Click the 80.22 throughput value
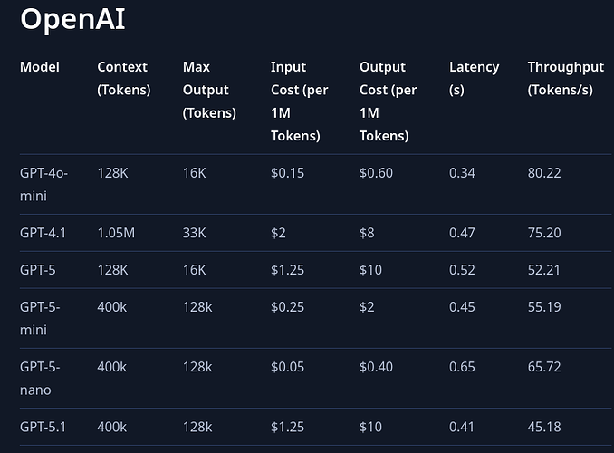This screenshot has width=614, height=453. point(544,173)
